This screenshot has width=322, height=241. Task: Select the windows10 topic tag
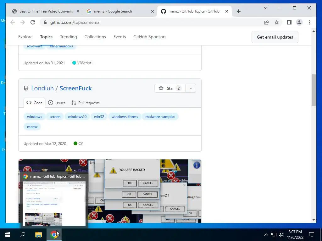[x=77, y=117]
